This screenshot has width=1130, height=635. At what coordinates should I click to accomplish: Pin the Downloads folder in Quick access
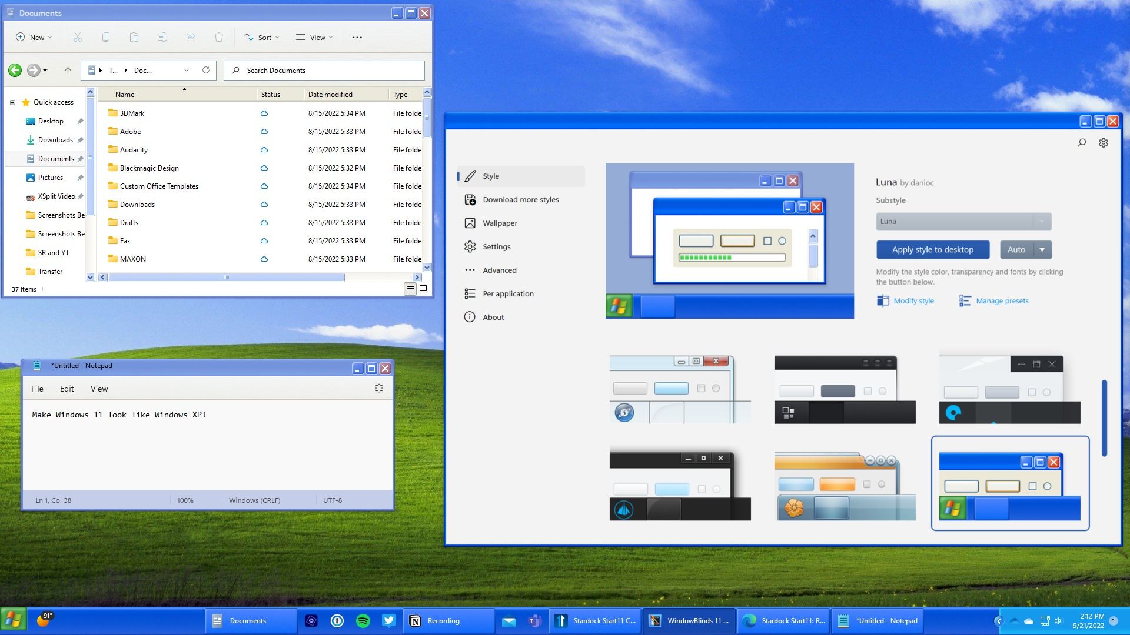(x=81, y=140)
